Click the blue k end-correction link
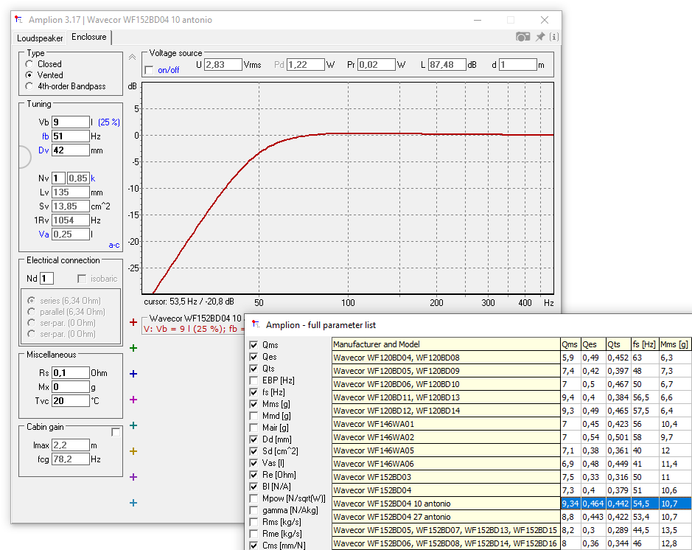Image resolution: width=692 pixels, height=550 pixels. pyautogui.click(x=93, y=178)
